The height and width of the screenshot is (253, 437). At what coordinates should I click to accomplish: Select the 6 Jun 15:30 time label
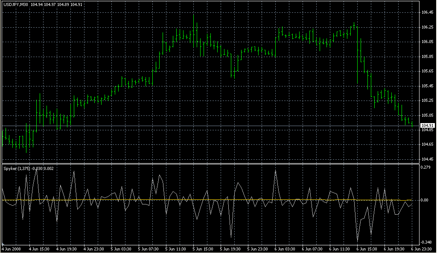[x=367, y=249]
